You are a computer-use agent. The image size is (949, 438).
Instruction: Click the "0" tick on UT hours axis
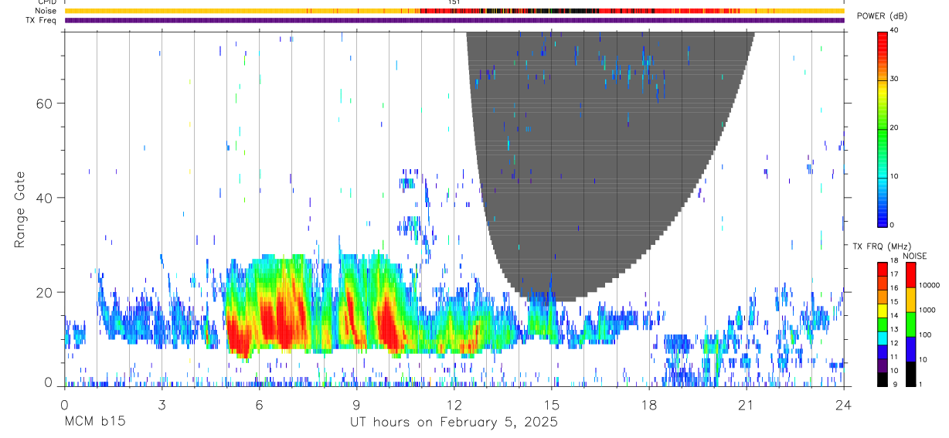[64, 404]
